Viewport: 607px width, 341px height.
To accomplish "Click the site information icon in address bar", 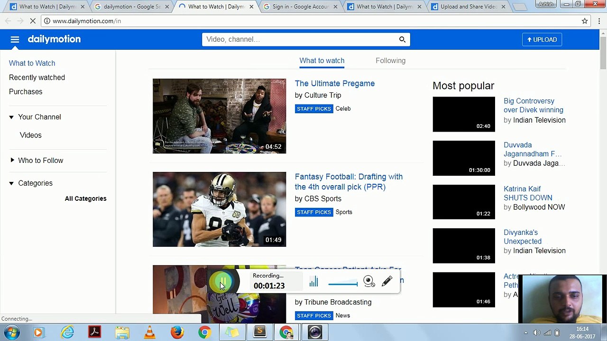I will 47,21.
